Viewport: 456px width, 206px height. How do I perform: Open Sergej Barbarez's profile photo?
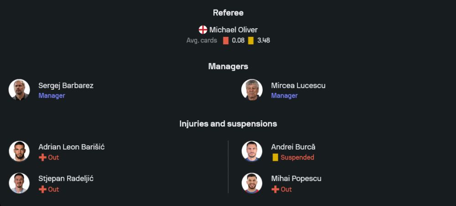[x=19, y=90]
